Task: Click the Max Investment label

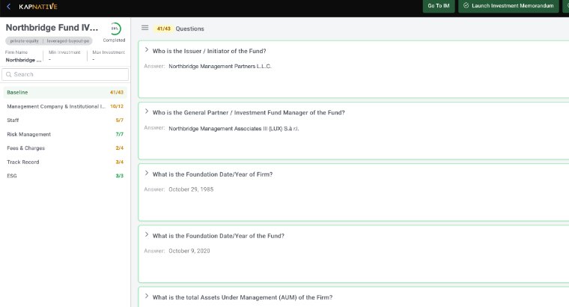Action: [109, 52]
